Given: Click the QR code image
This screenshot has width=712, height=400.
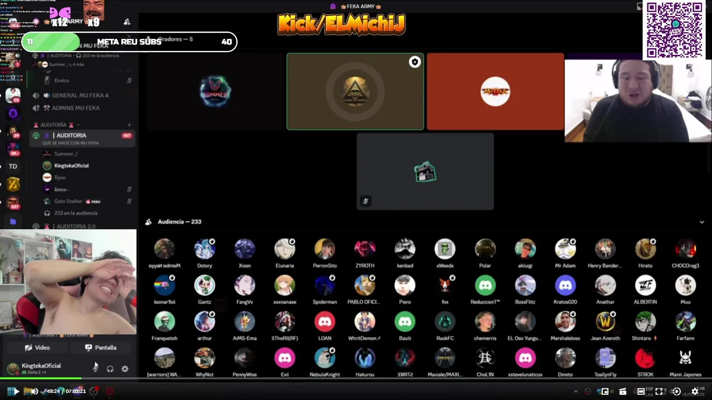Looking at the screenshot, I should 674,30.
